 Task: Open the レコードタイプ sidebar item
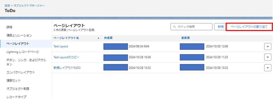pos(16,97)
